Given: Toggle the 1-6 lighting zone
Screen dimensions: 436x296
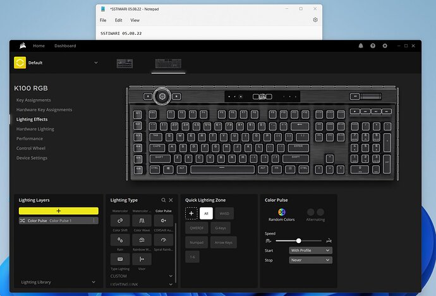Looking at the screenshot, I should [193, 257].
